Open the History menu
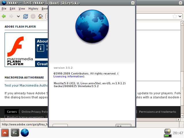Image resolution: width=184 pixels, height=138 pixels. [33, 9]
